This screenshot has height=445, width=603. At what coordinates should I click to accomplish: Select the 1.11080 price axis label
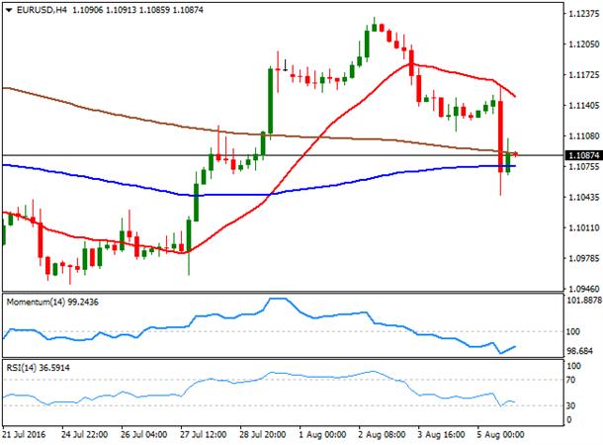click(x=584, y=135)
